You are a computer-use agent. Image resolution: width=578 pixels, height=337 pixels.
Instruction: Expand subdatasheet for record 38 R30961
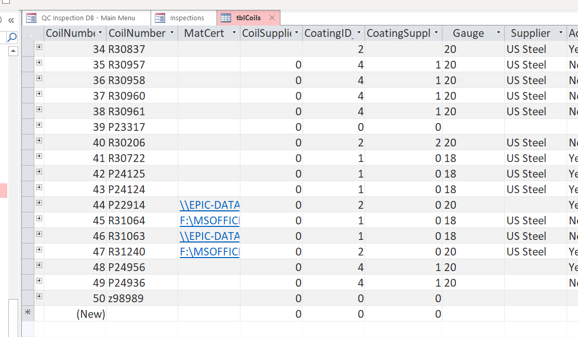click(39, 109)
